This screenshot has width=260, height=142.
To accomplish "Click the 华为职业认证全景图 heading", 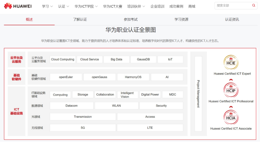I will [x=131, y=30].
